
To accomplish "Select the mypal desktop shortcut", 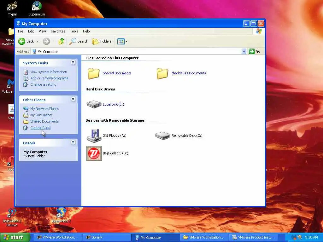I will coord(12,9).
